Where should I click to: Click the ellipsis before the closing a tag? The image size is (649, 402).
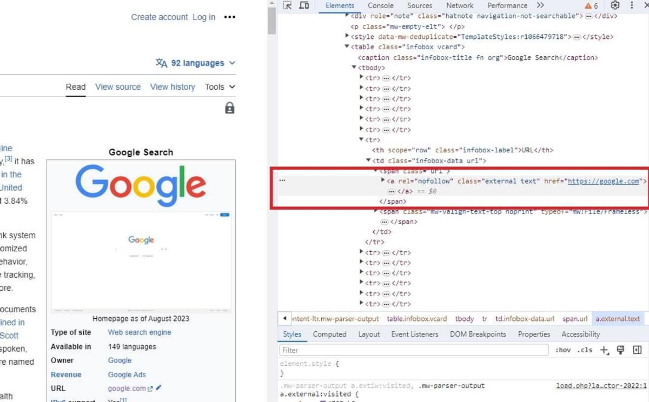tap(392, 191)
